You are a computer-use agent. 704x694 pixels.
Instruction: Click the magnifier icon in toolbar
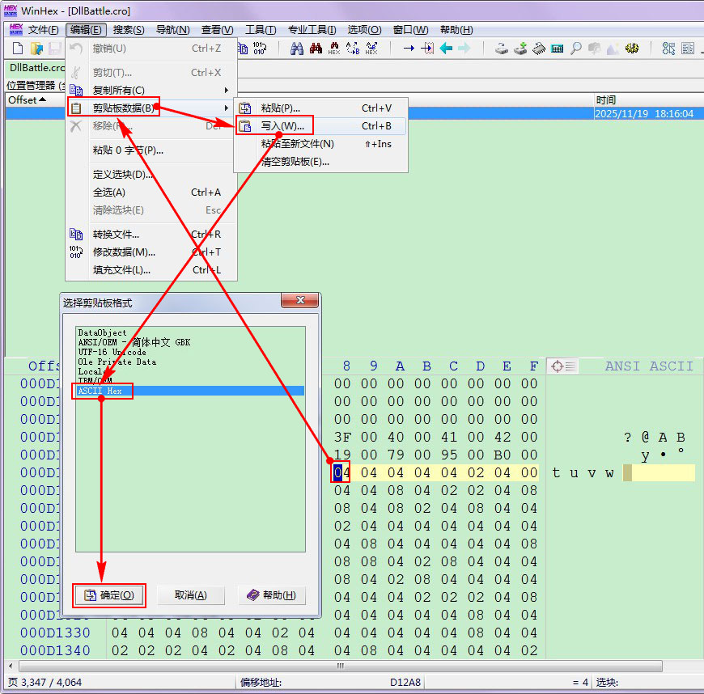pos(576,49)
